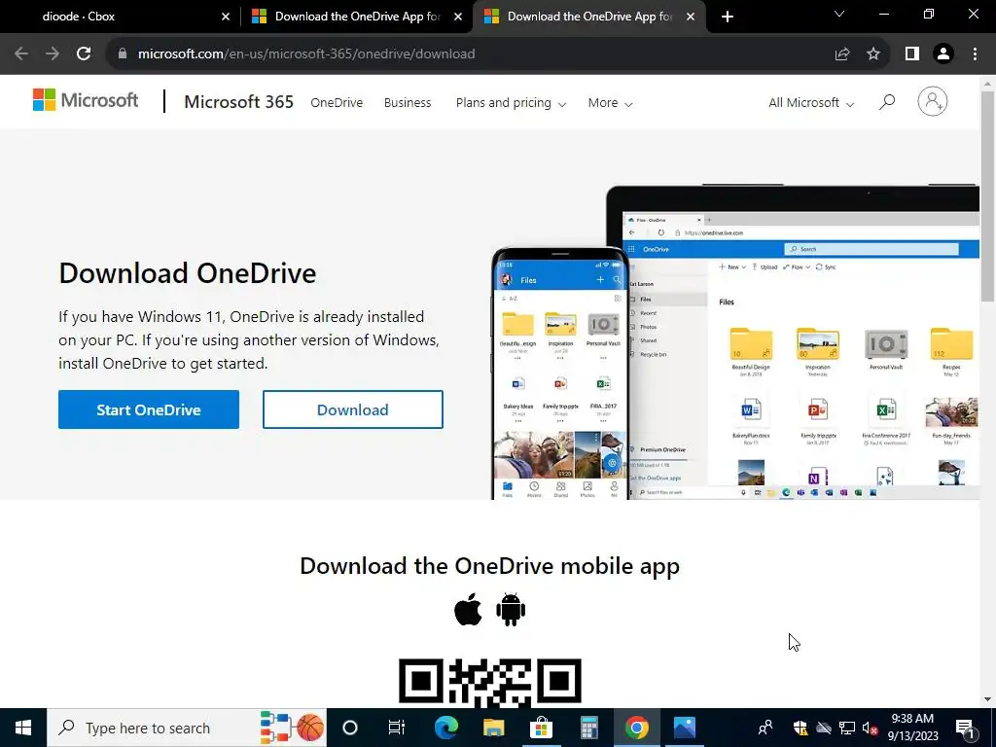Share this page using the share icon
This screenshot has width=996, height=747.
(842, 54)
